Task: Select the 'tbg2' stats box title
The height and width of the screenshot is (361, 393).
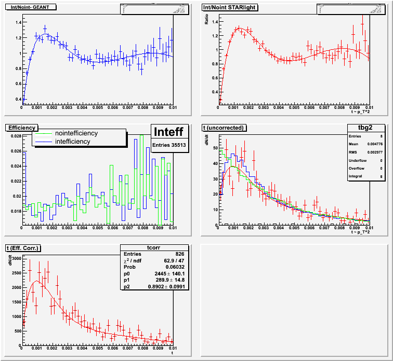Action: (358, 128)
